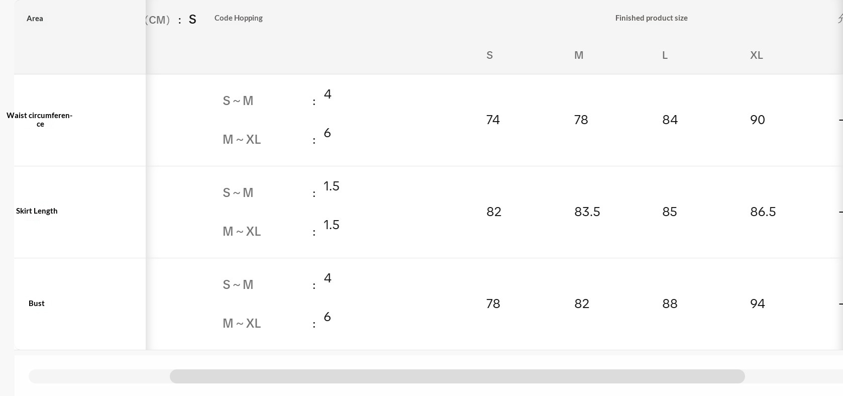The height and width of the screenshot is (396, 843).
Task: Click the Waist circumference row label
Action: click(40, 120)
